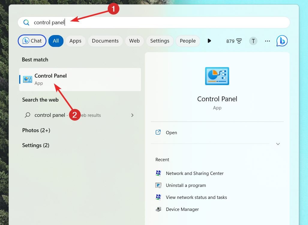Click the 'Search the web' heading text

[x=40, y=100]
